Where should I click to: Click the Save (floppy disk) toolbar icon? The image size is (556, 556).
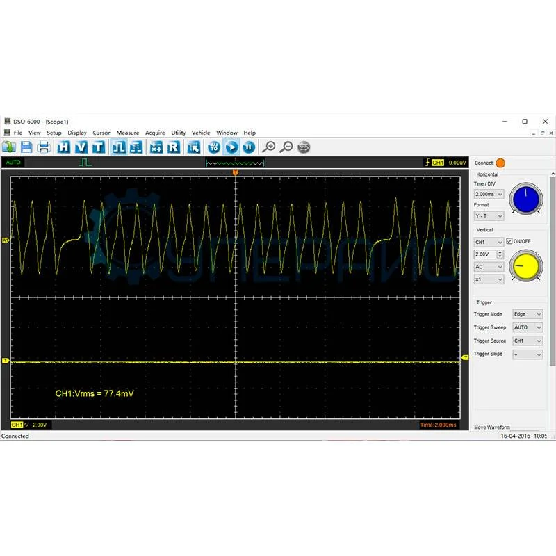[x=26, y=147]
